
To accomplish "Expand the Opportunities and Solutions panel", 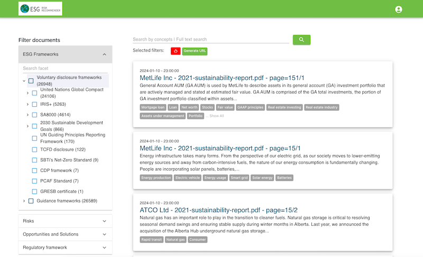I will pyautogui.click(x=65, y=234).
